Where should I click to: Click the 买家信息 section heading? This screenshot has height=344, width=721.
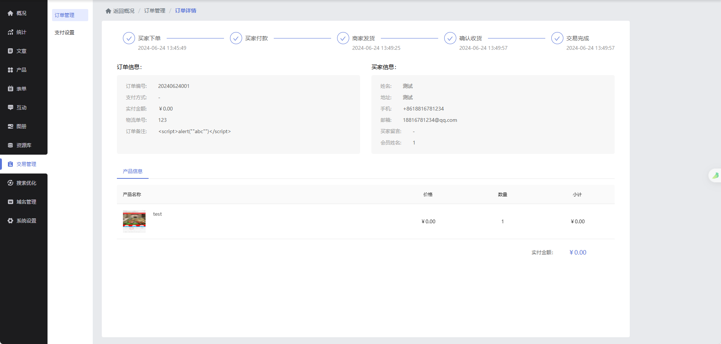pos(384,67)
